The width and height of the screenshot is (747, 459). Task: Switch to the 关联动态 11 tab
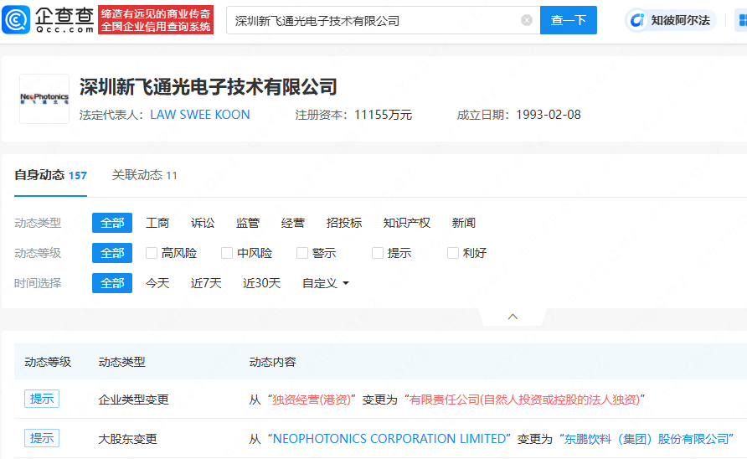point(144,175)
